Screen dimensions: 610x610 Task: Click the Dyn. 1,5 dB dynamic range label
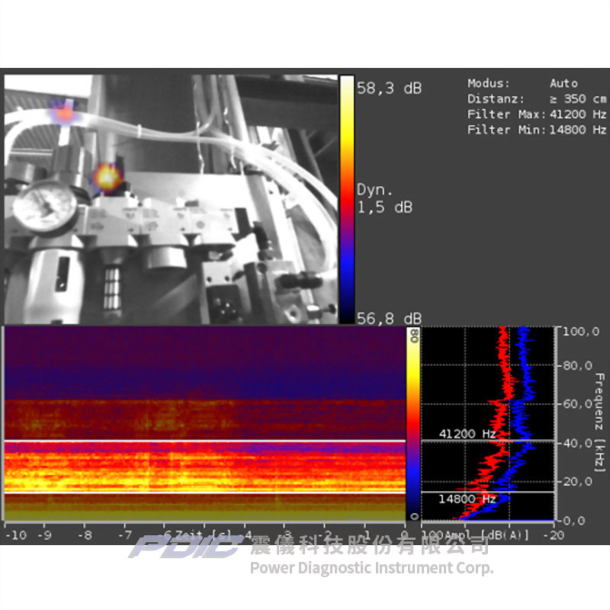pos(384,198)
